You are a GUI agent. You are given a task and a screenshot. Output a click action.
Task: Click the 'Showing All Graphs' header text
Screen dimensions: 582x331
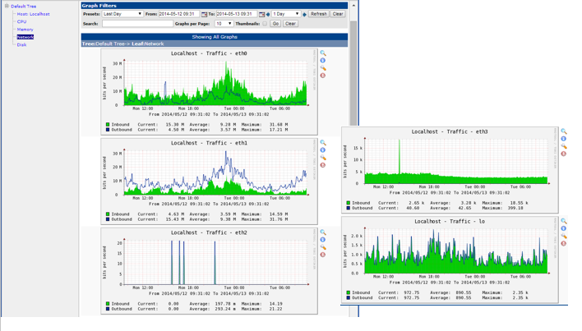215,37
